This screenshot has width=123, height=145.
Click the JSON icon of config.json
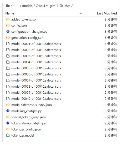click(x=8, y=26)
